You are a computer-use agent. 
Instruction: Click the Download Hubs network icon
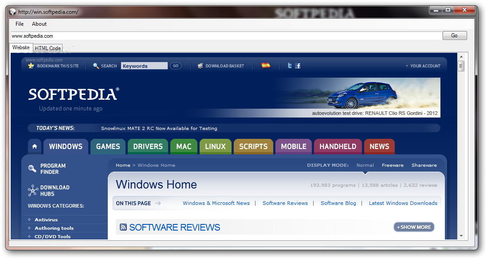[33, 190]
